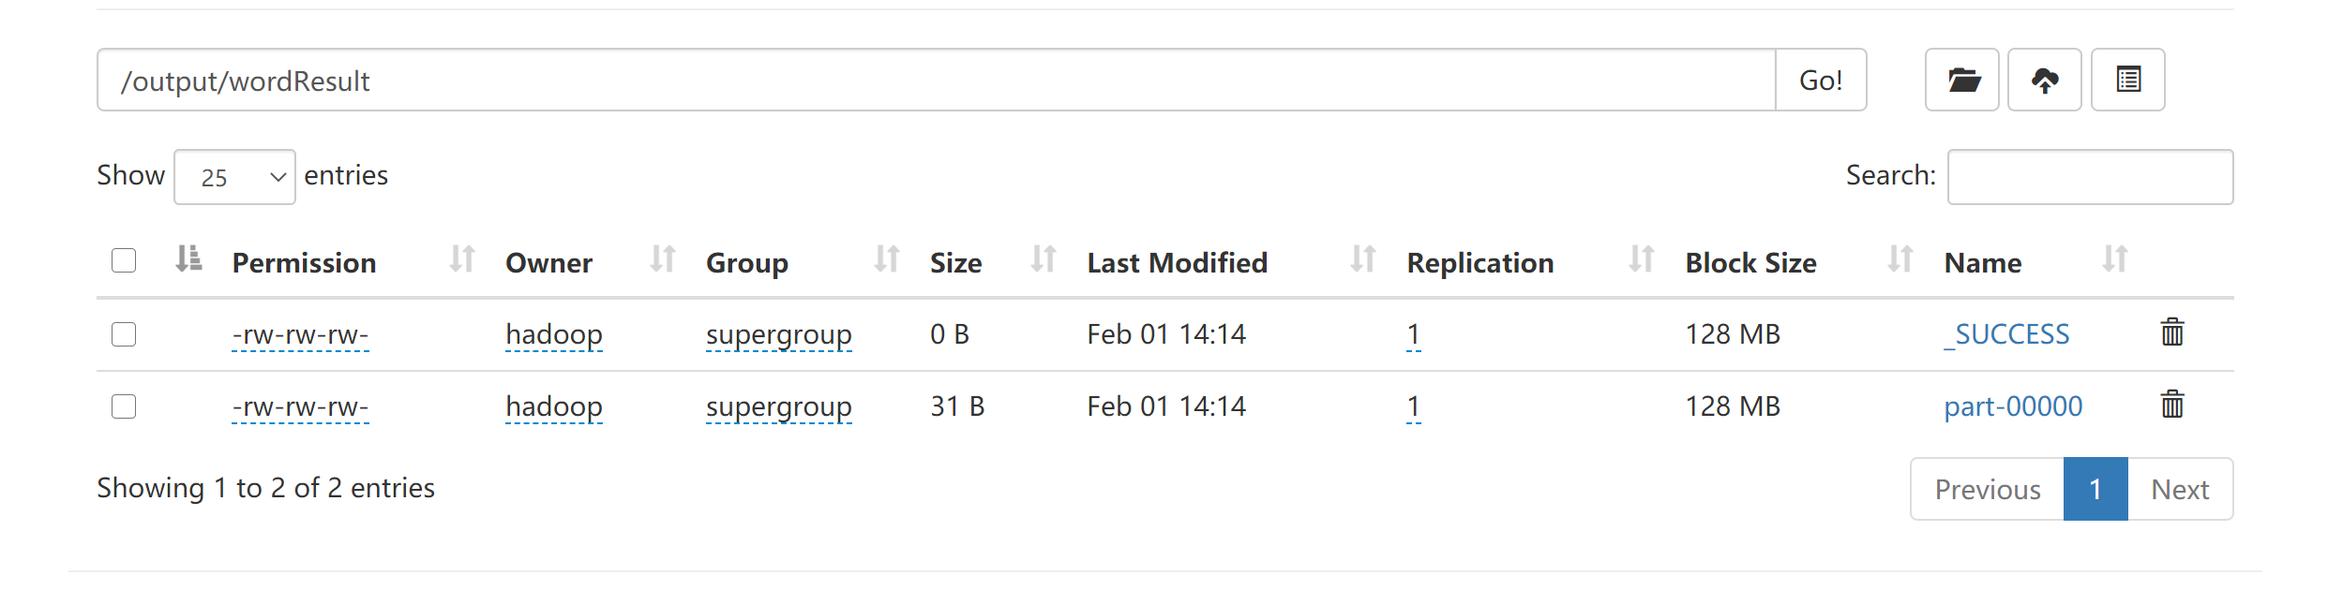This screenshot has height=590, width=2328.
Task: Sort table by Size column arrows
Action: 1043,259
